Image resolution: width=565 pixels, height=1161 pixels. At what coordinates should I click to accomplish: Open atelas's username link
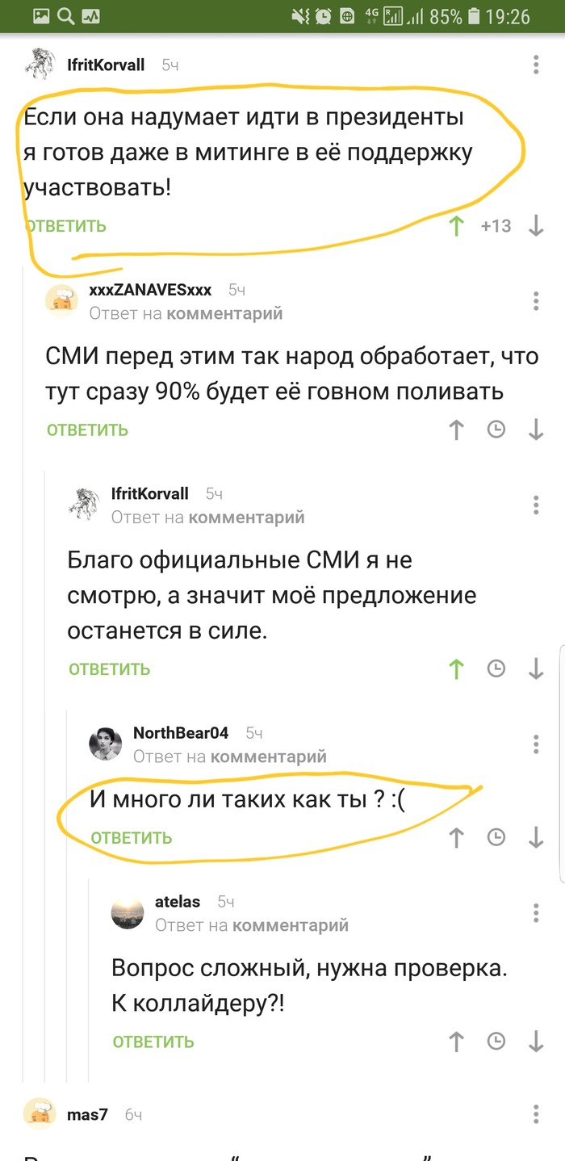click(178, 902)
